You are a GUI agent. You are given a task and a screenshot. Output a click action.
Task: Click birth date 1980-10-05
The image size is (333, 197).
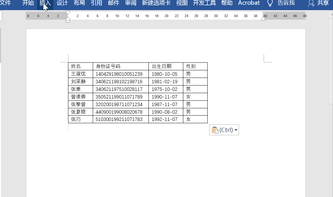164,74
